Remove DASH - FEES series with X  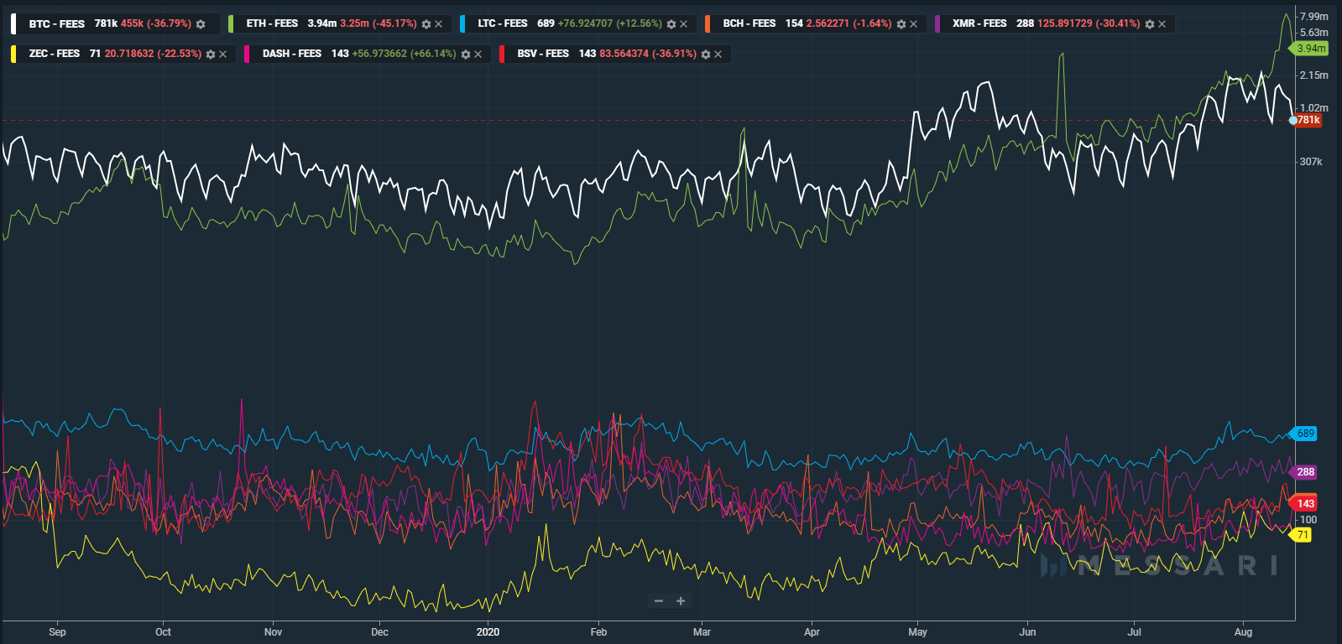click(478, 55)
